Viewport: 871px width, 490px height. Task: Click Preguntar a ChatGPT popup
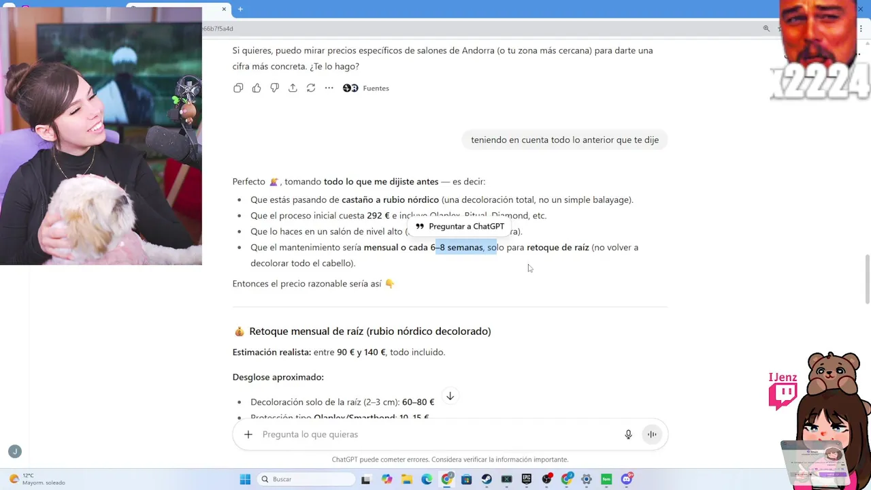(460, 227)
